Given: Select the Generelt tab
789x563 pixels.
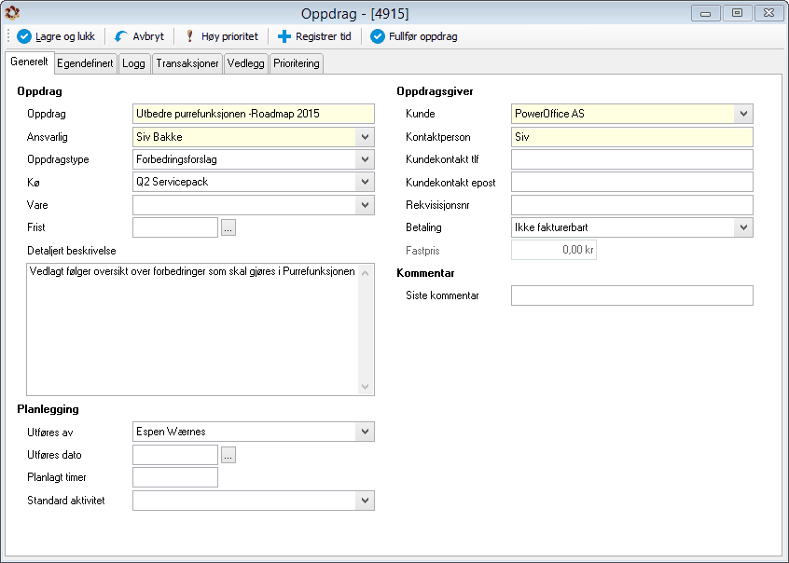Looking at the screenshot, I should pos(29,62).
